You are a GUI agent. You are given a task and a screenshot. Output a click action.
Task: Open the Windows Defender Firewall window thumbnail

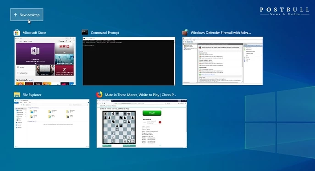222,61
